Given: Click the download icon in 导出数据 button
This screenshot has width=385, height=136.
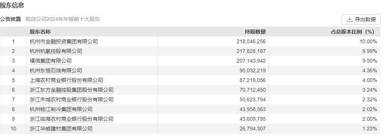Looking at the screenshot, I should click(x=349, y=20).
